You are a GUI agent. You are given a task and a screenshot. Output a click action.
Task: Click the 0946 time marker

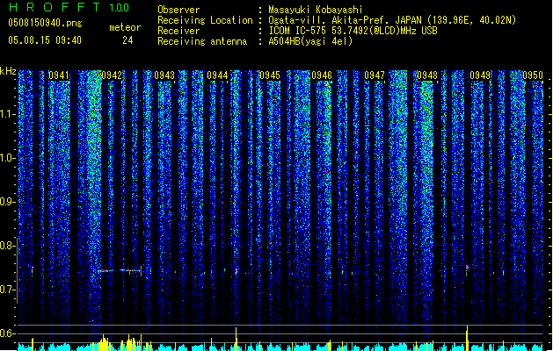pyautogui.click(x=322, y=75)
